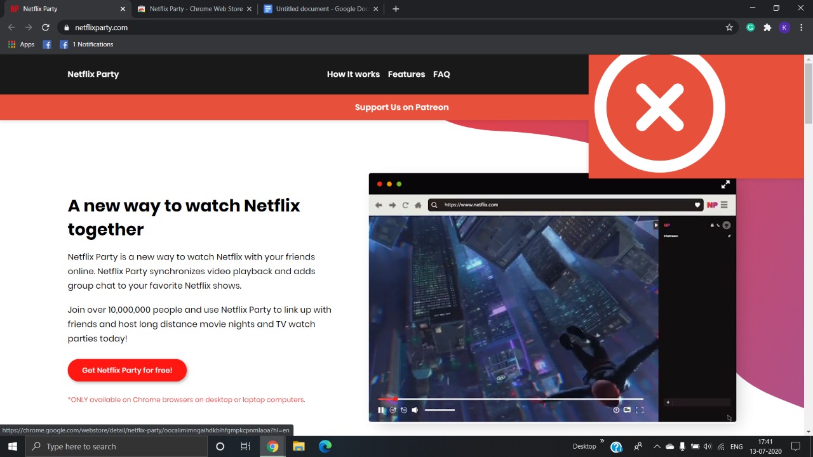Image resolution: width=813 pixels, height=457 pixels.
Task: Go back to the previous page
Action: click(x=11, y=27)
